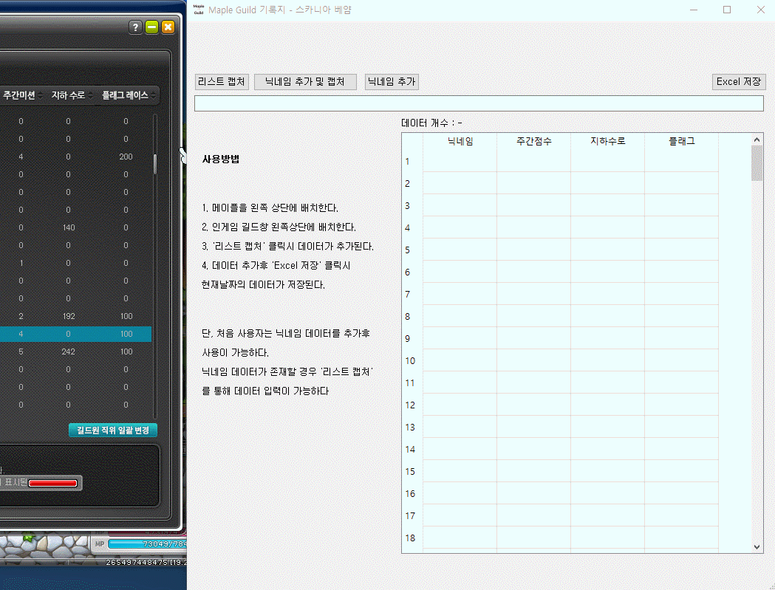Select the 주간점수 column header
This screenshot has width=775, height=590.
click(x=533, y=141)
